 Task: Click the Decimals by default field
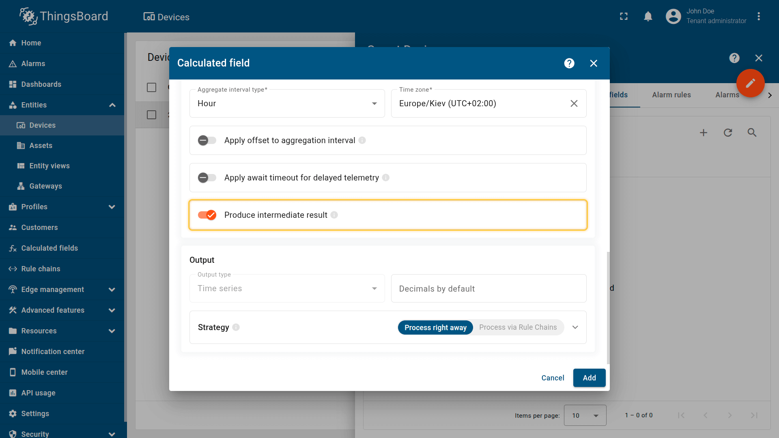(x=488, y=289)
